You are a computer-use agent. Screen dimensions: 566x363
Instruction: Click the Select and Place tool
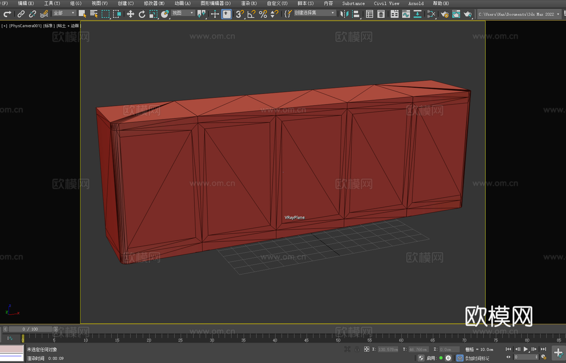(x=165, y=14)
